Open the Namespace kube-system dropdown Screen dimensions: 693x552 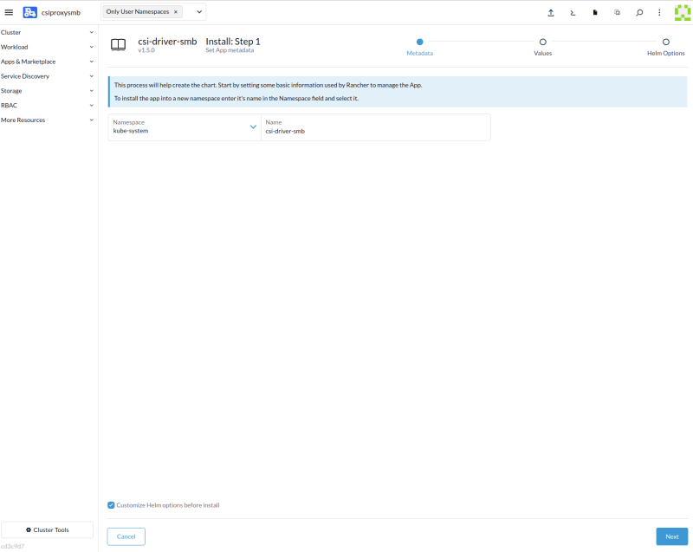[x=185, y=127]
